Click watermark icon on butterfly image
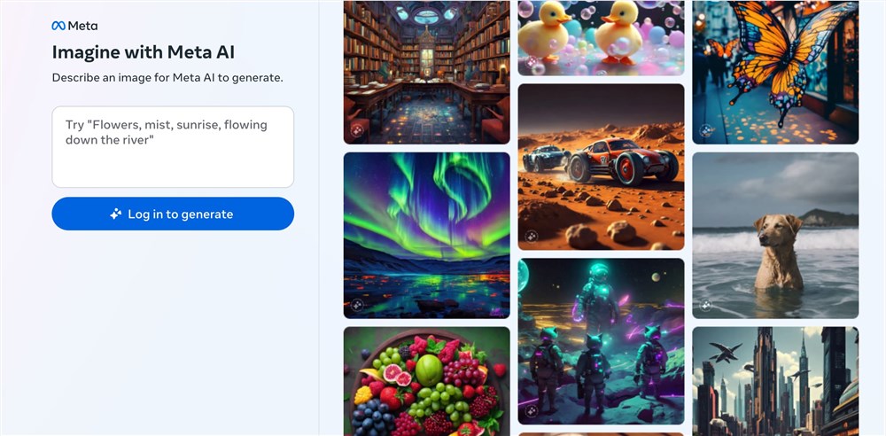Screen dimensions: 886x436 point(706,130)
